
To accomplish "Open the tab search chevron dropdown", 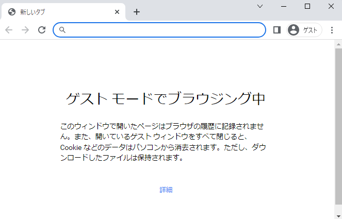I will [260, 6].
